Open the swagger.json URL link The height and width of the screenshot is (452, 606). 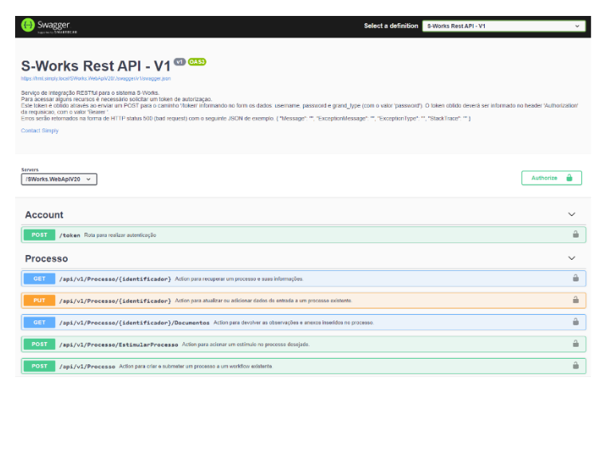[x=96, y=78]
